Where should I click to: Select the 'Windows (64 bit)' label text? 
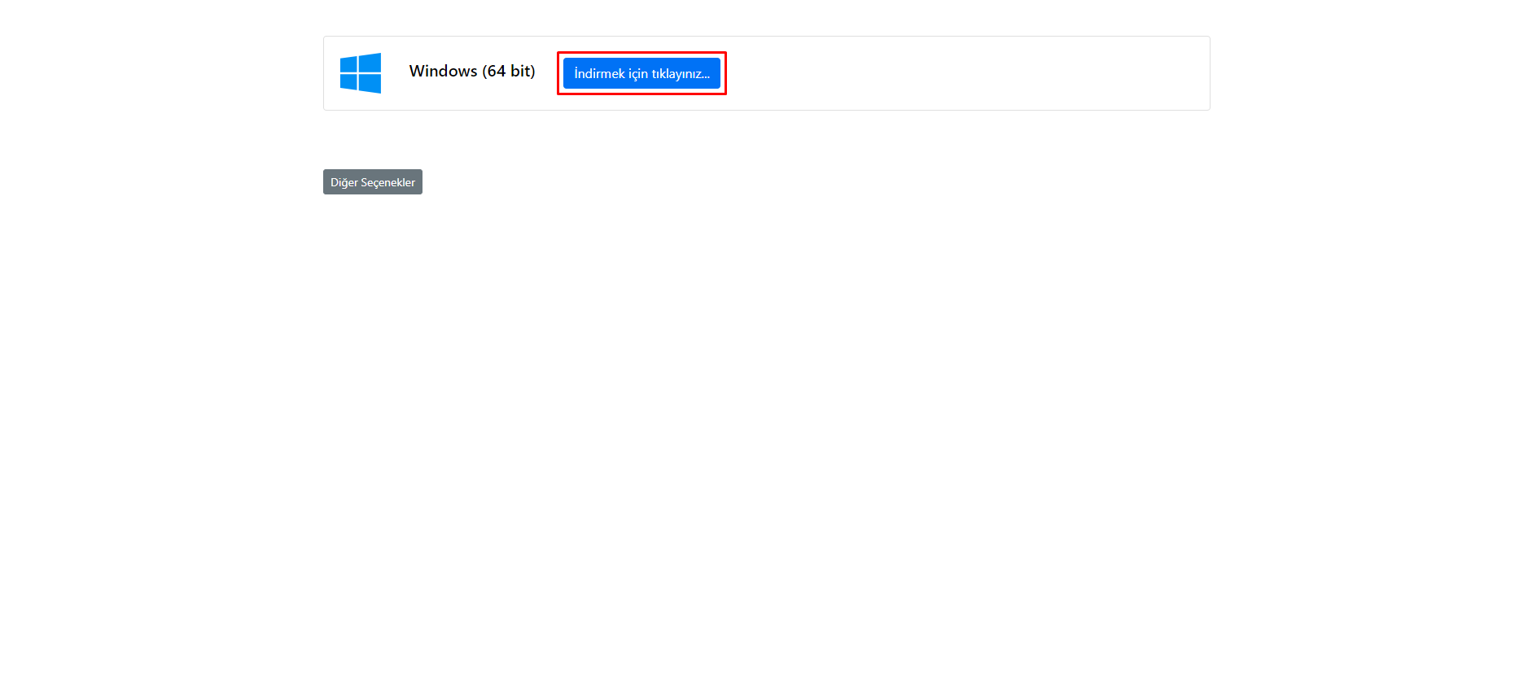472,72
